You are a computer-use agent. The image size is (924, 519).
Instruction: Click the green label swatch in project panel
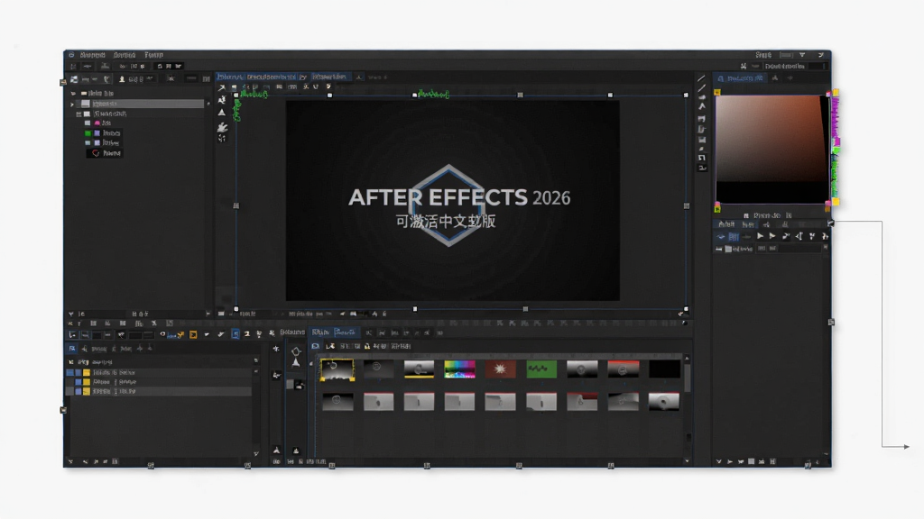(x=88, y=133)
